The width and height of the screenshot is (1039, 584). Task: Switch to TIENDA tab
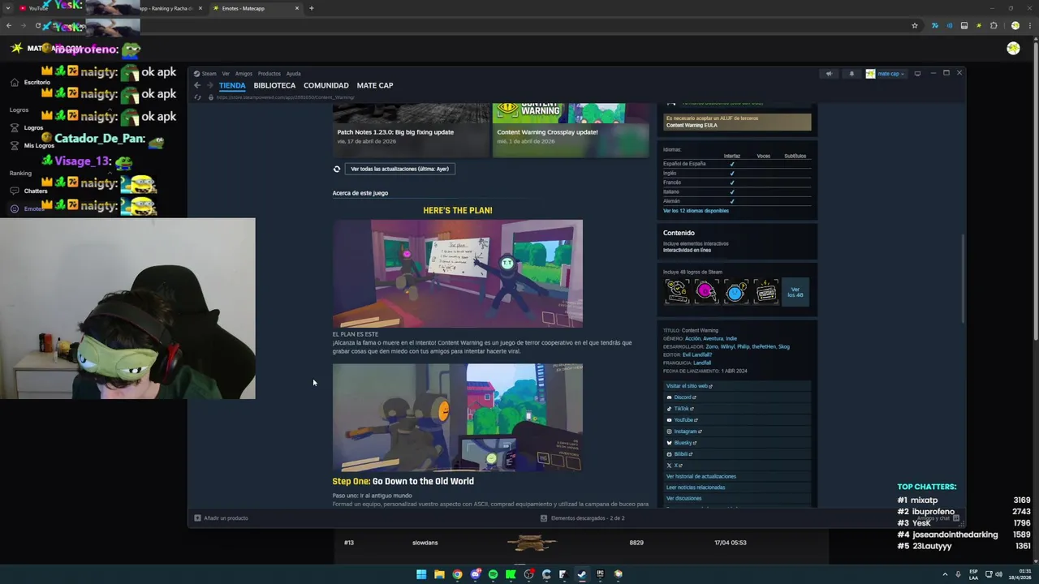tap(232, 85)
